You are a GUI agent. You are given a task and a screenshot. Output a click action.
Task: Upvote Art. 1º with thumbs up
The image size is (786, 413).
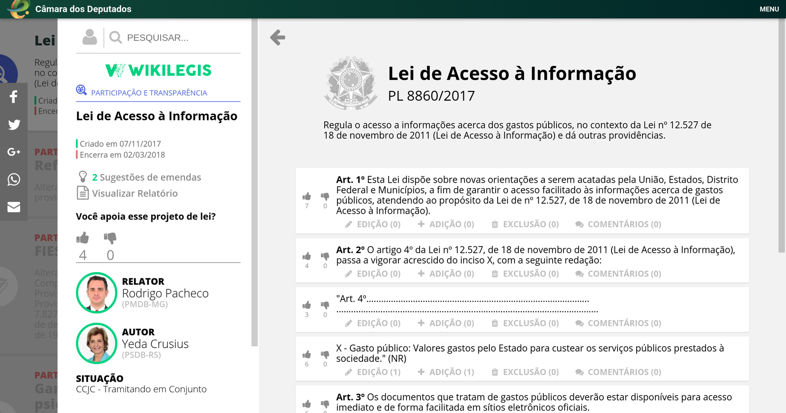coord(307,196)
